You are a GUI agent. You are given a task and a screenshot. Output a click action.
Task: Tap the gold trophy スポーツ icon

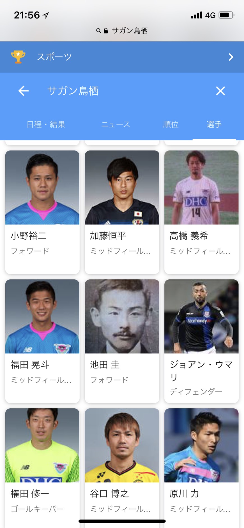[x=18, y=57]
